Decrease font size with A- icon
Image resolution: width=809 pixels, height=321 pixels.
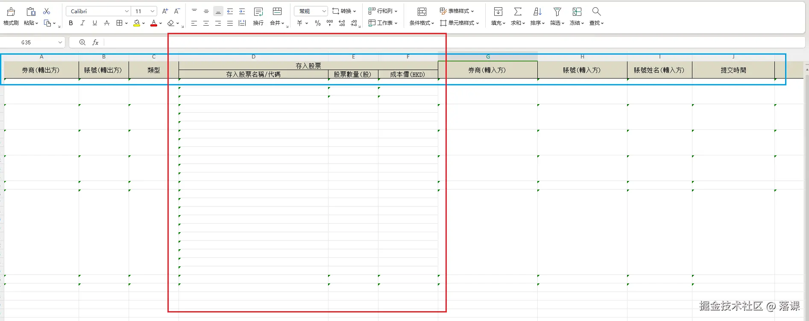tap(177, 11)
